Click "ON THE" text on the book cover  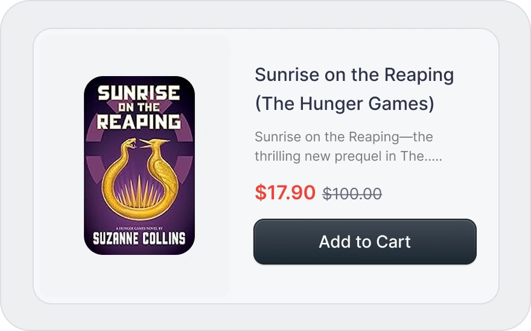tap(139, 108)
